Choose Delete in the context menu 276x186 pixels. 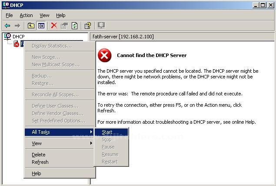click(38, 155)
